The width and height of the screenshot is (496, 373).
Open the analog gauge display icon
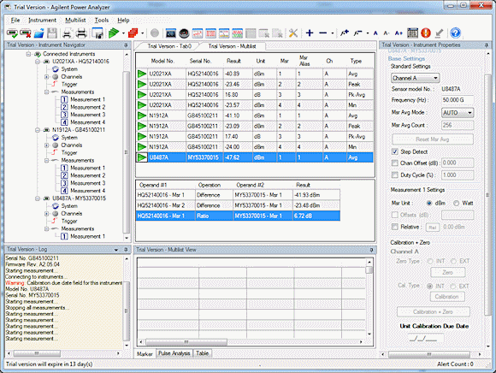tap(184, 33)
